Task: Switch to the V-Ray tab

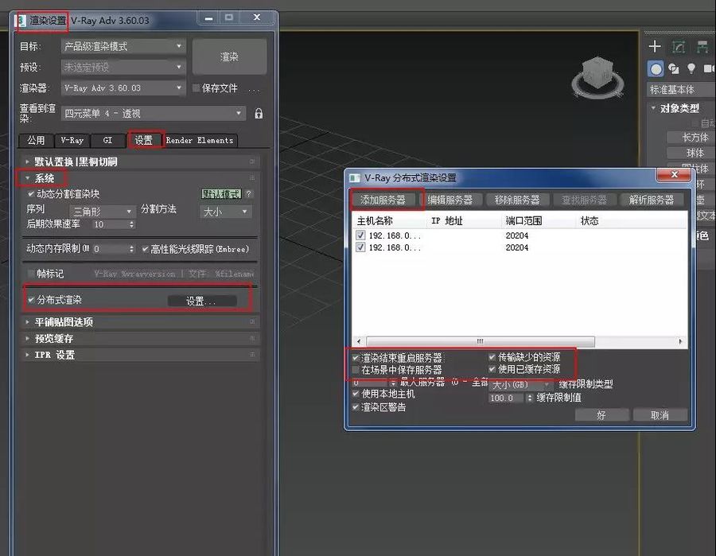Action: tap(72, 141)
